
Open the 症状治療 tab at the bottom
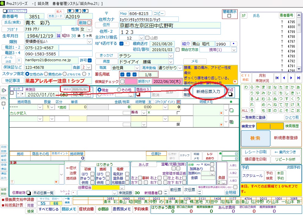86,209
